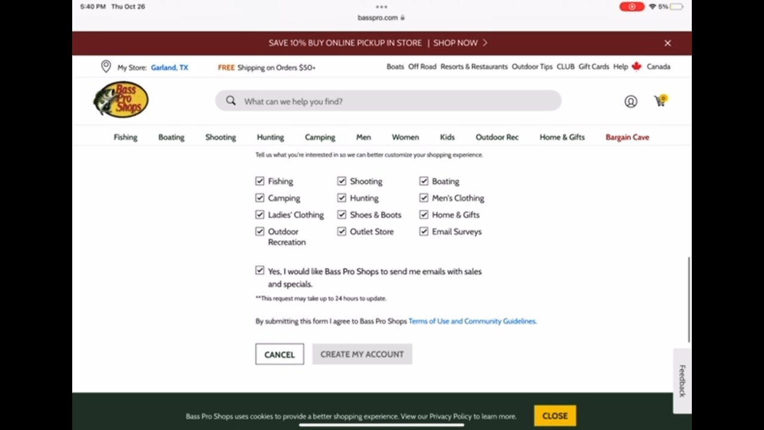Open the shopping cart icon
The height and width of the screenshot is (430, 764).
(660, 100)
